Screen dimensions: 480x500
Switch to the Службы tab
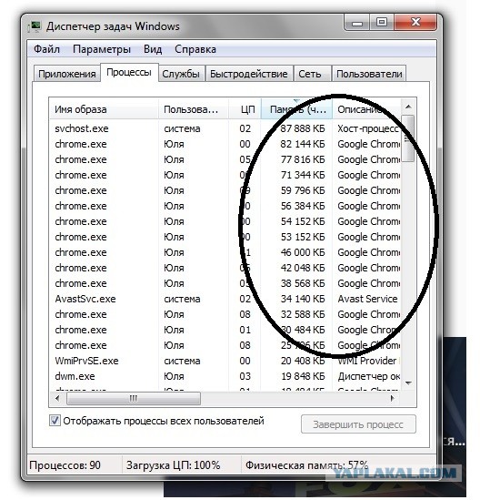point(181,74)
